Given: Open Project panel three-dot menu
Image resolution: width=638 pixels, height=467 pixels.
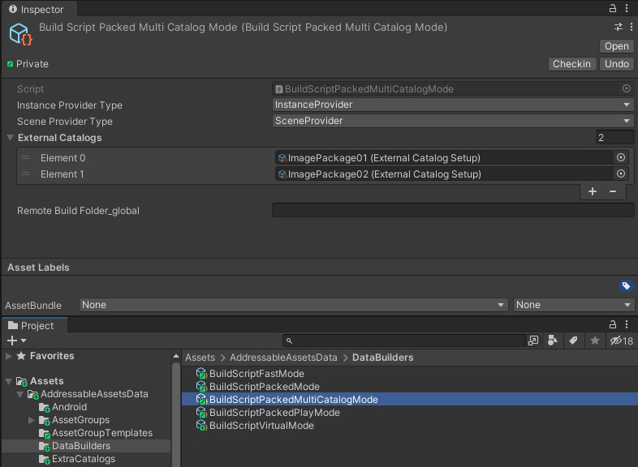Looking at the screenshot, I should [627, 324].
